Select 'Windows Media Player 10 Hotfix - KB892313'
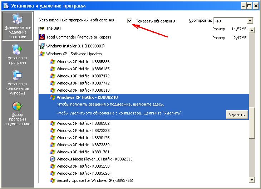This screenshot has width=261, height=189. tap(94, 159)
